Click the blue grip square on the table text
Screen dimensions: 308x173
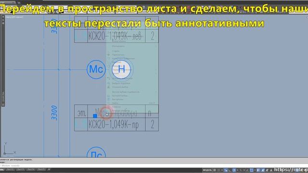[95, 116]
